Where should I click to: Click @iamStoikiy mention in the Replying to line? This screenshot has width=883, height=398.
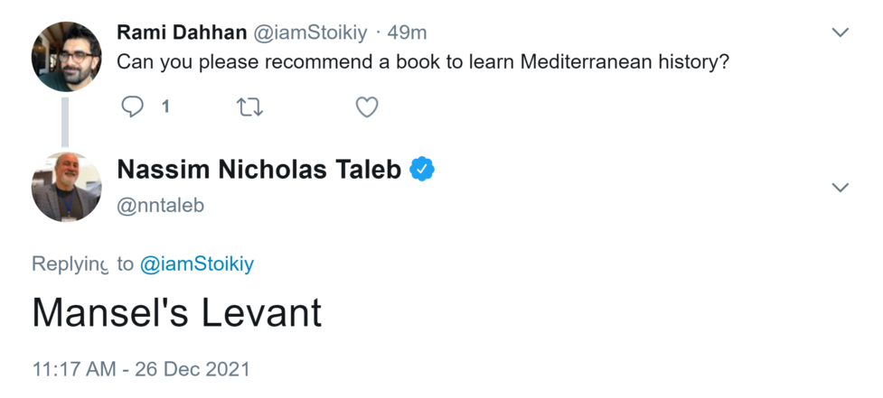pyautogui.click(x=196, y=264)
